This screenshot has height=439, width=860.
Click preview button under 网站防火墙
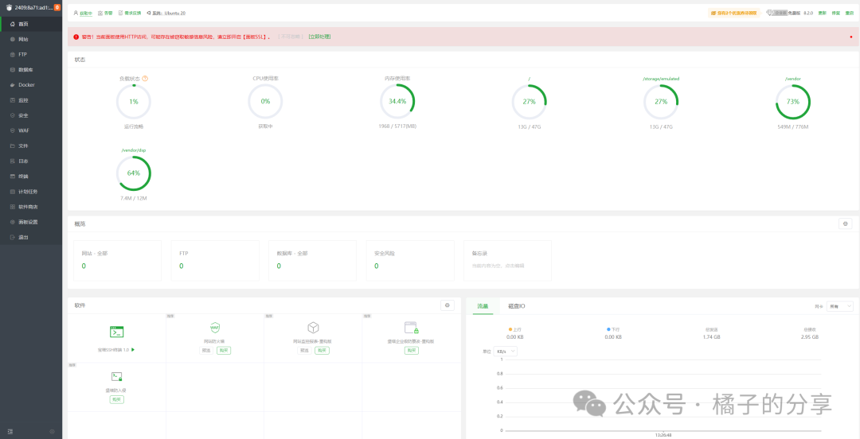coord(205,350)
